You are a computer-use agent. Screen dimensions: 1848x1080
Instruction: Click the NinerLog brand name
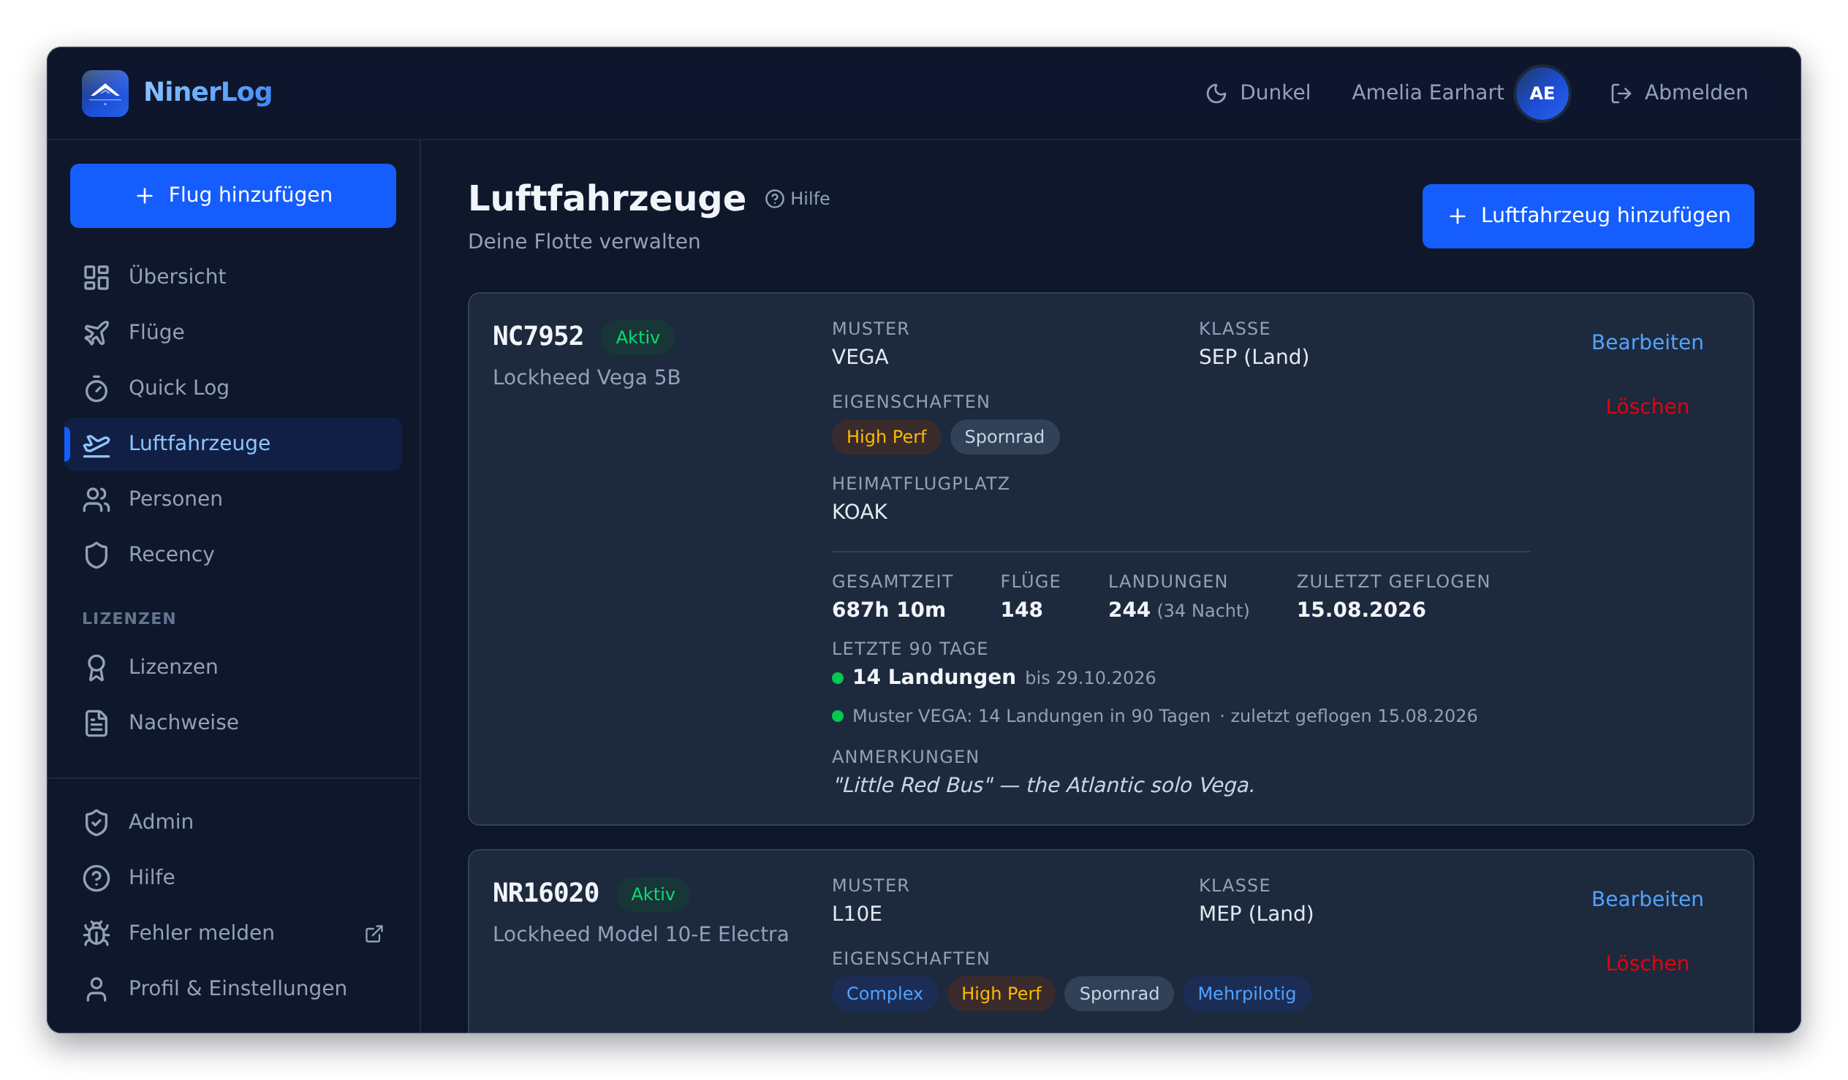click(208, 92)
